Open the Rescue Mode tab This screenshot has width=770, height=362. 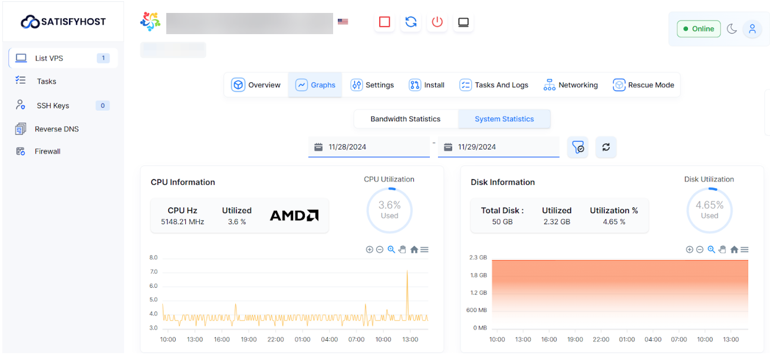pos(644,85)
